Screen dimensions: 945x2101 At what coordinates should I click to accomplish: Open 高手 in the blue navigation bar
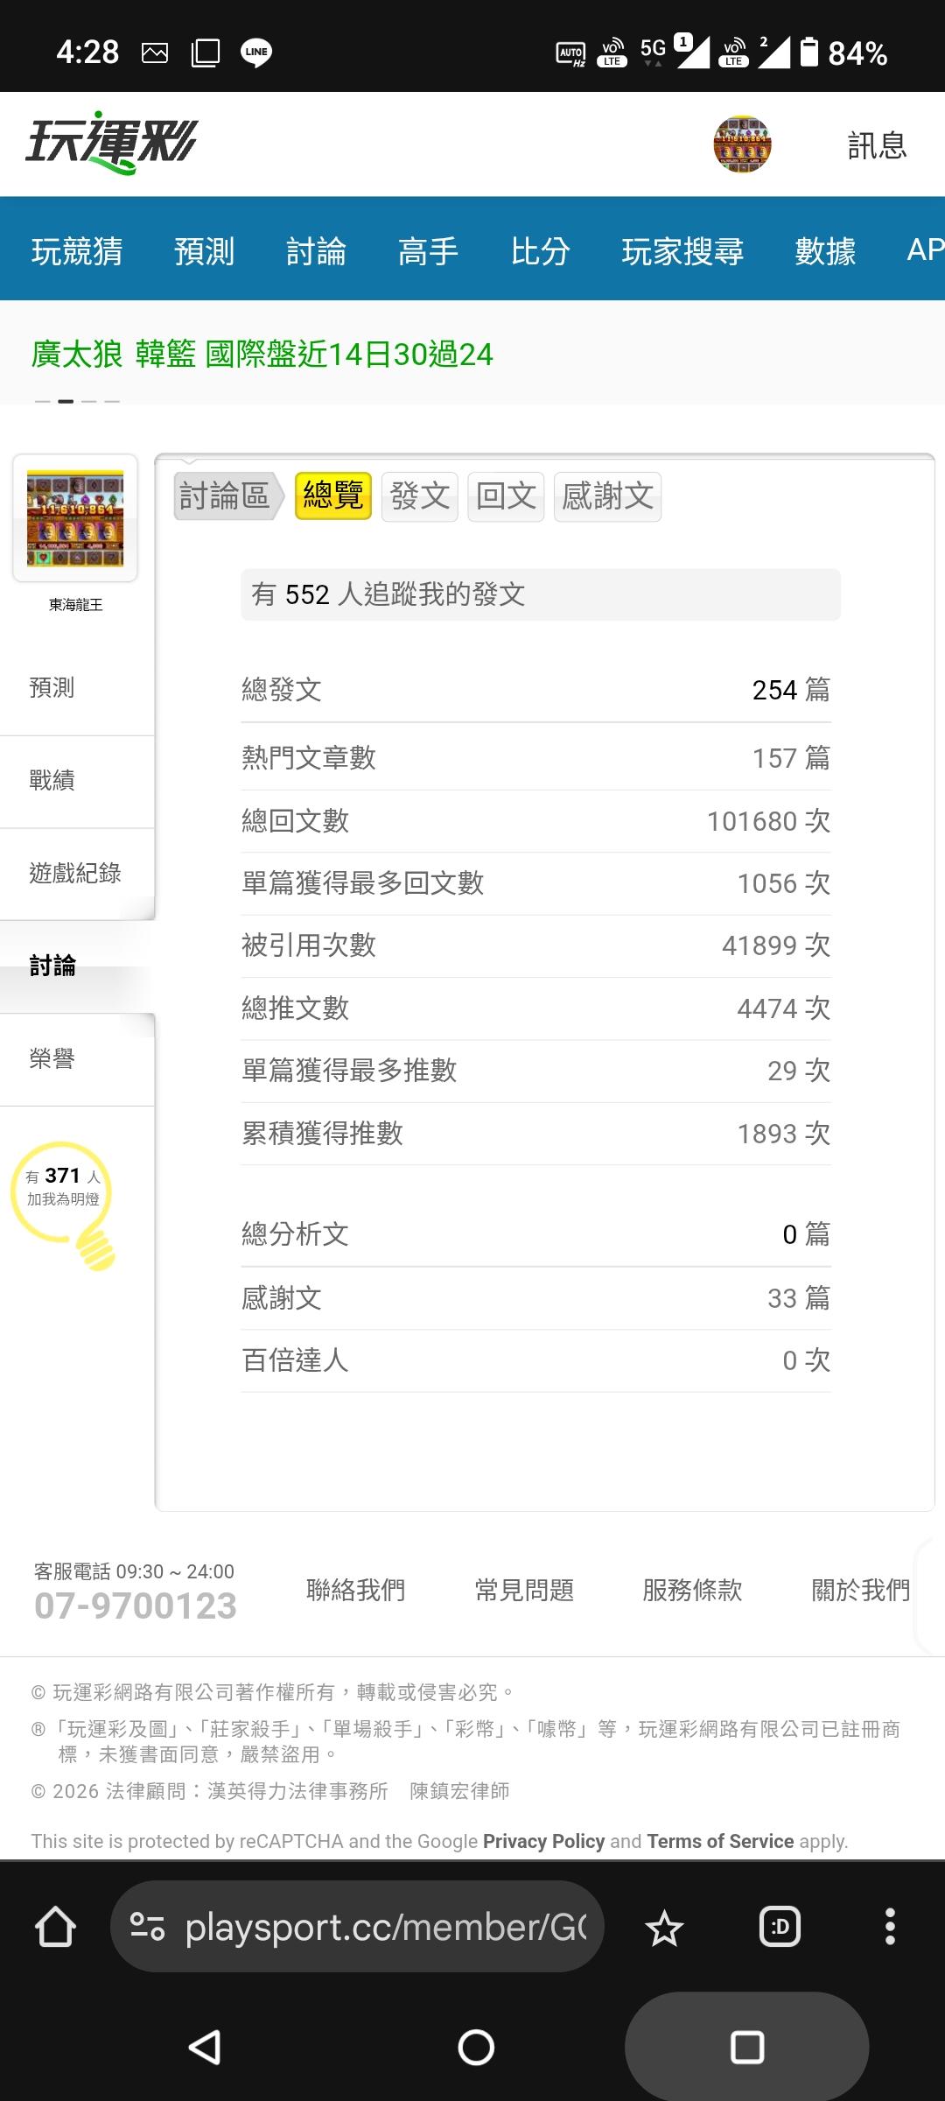(428, 251)
